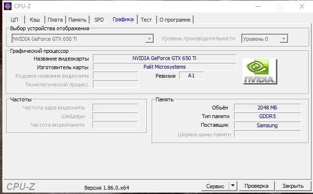The height and width of the screenshot is (194, 313).
Task: Click the CPU-Z app icon in title bar
Action: pyautogui.click(x=8, y=6)
